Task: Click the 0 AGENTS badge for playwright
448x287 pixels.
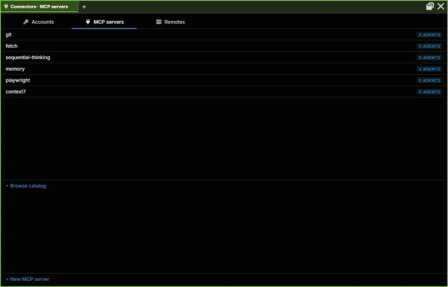Action: click(x=429, y=81)
